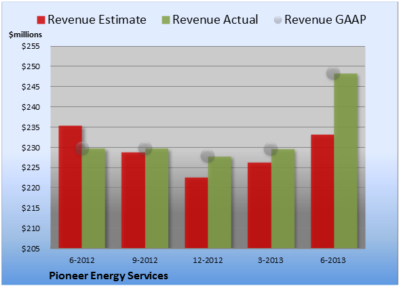Image resolution: width=399 pixels, height=286 pixels.
Task: Select the 'Revenue Estimate' legend label
Action: [97, 20]
